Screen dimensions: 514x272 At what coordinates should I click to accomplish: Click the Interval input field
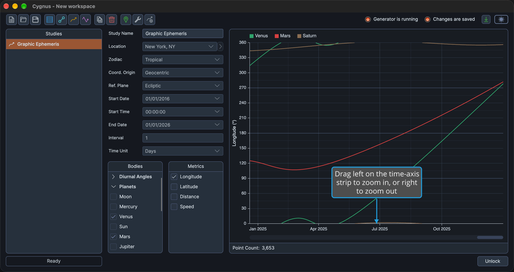coord(183,138)
